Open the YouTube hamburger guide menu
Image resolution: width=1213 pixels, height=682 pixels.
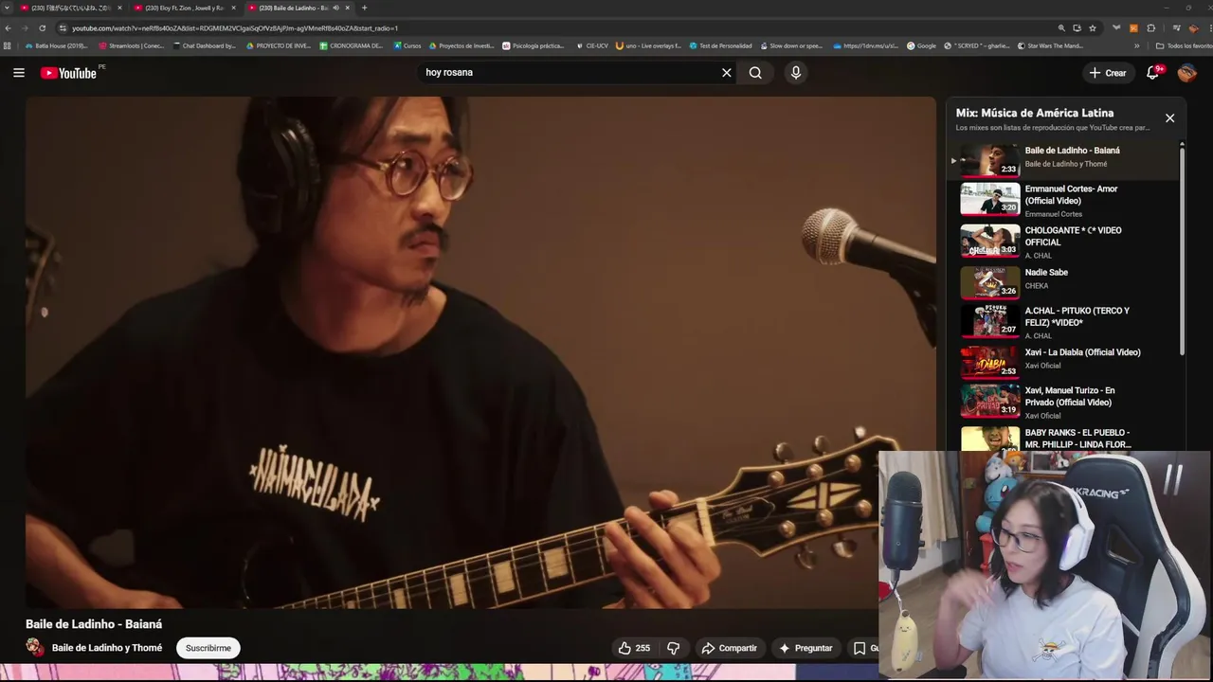click(x=19, y=73)
